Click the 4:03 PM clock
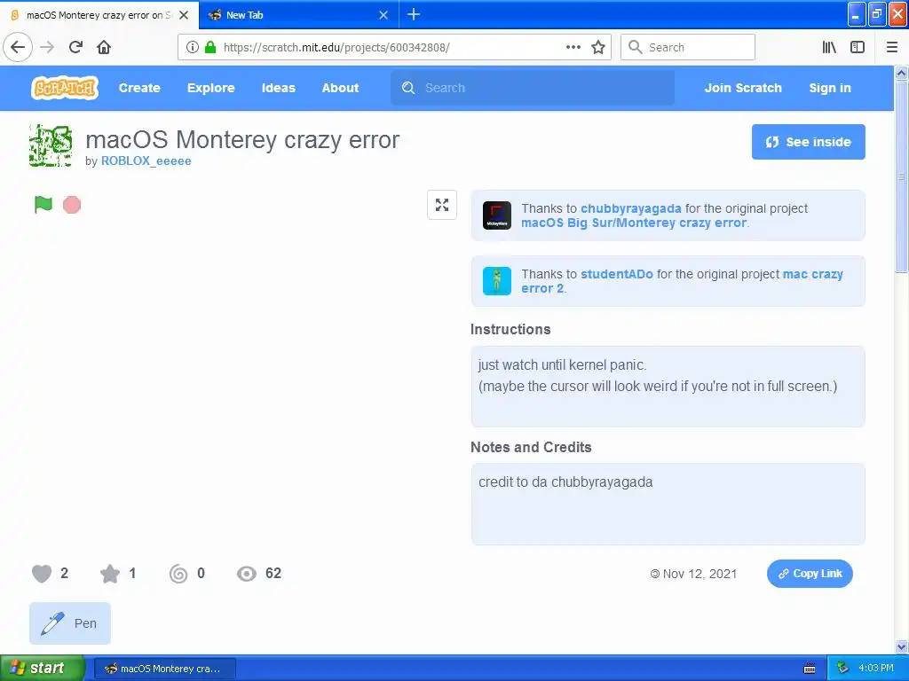 click(x=876, y=669)
